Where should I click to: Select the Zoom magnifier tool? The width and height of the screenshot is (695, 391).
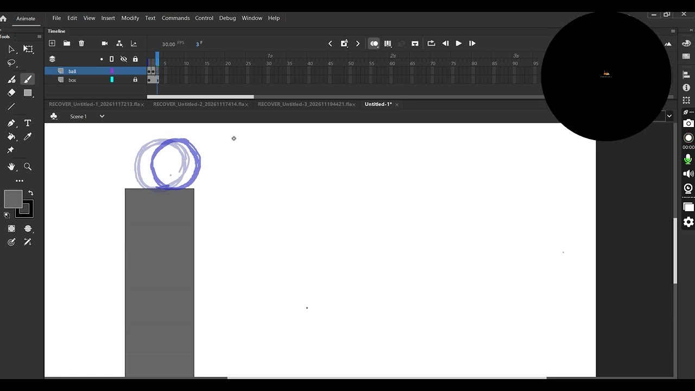[28, 167]
